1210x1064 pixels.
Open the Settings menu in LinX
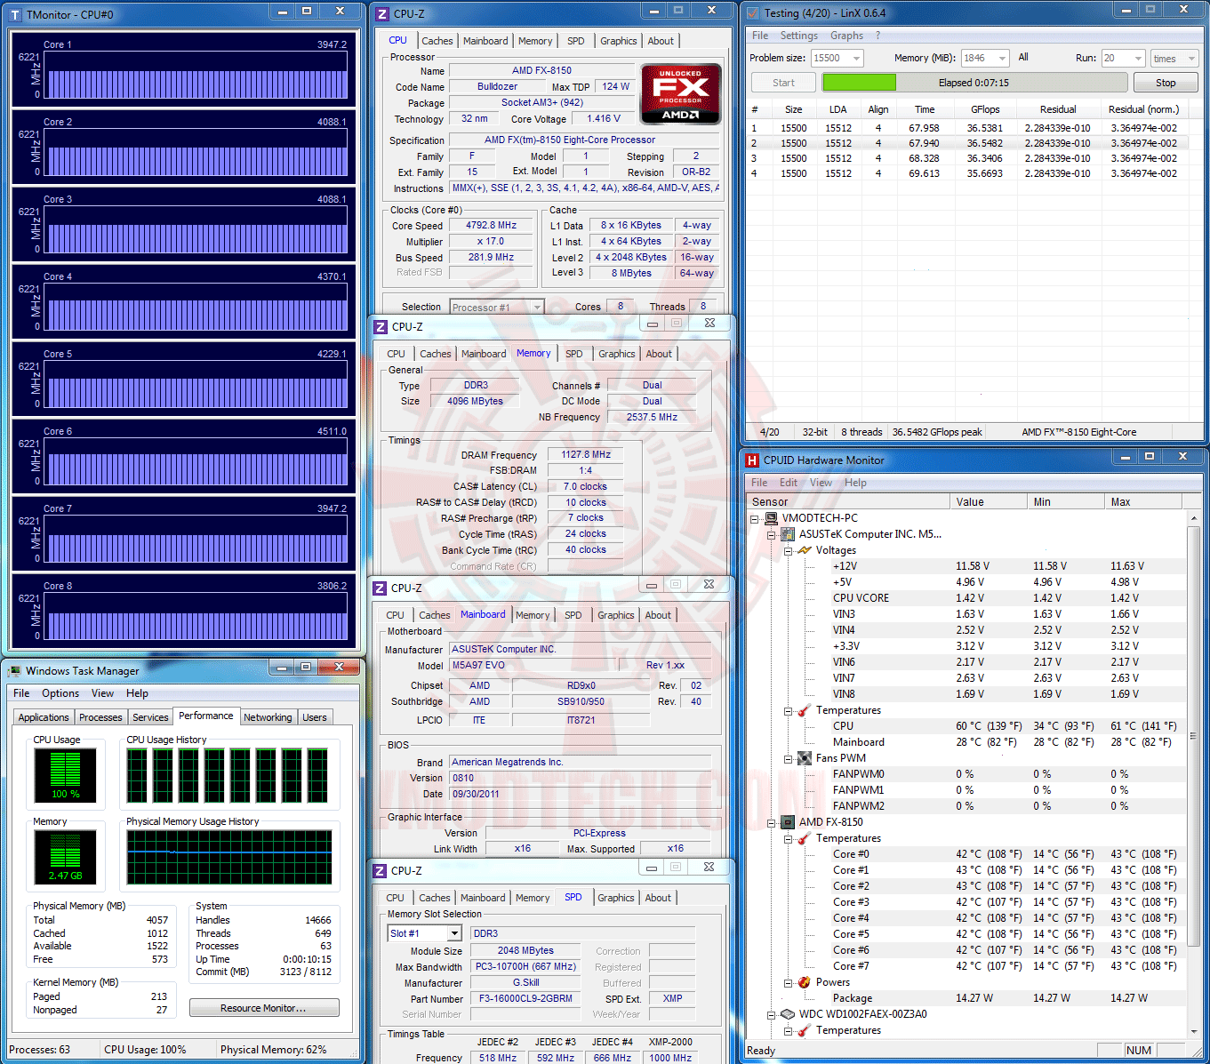(x=798, y=36)
